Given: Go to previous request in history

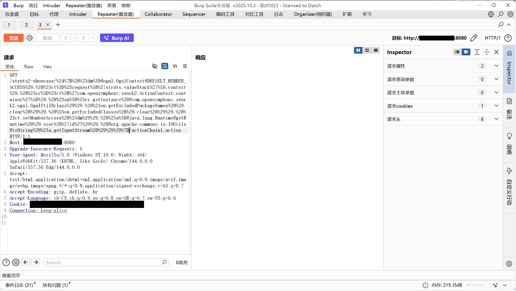Looking at the screenshot, I should point(66,38).
